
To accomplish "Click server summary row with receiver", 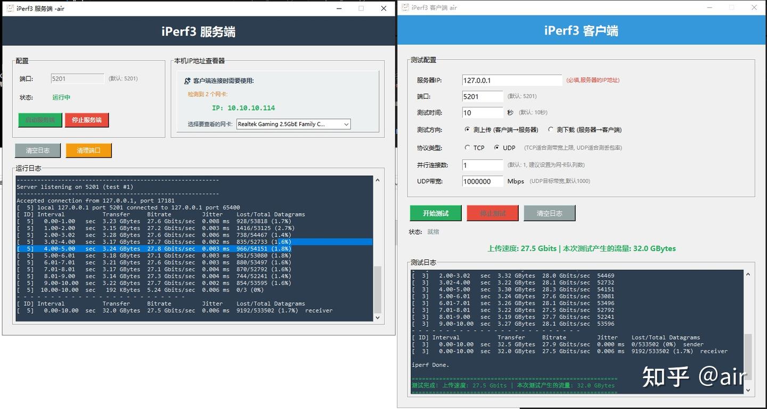I will pyautogui.click(x=175, y=310).
